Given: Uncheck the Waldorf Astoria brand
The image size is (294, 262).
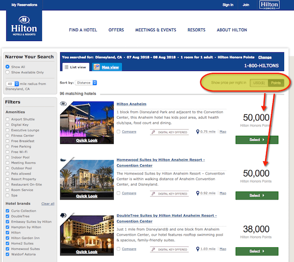Looking at the screenshot, I should pyautogui.click(x=7, y=254).
